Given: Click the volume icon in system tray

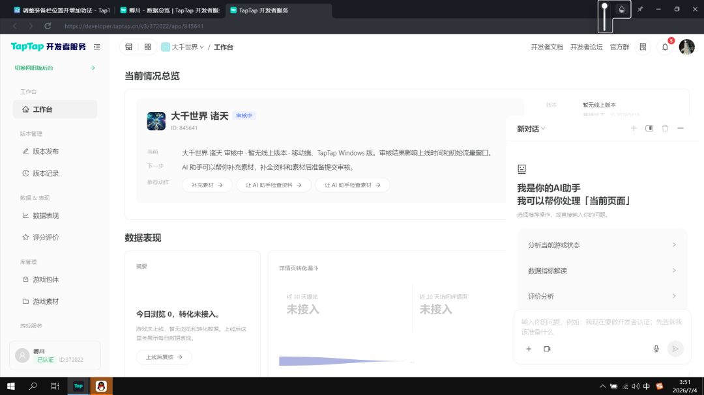Looking at the screenshot, I should pyautogui.click(x=636, y=386).
